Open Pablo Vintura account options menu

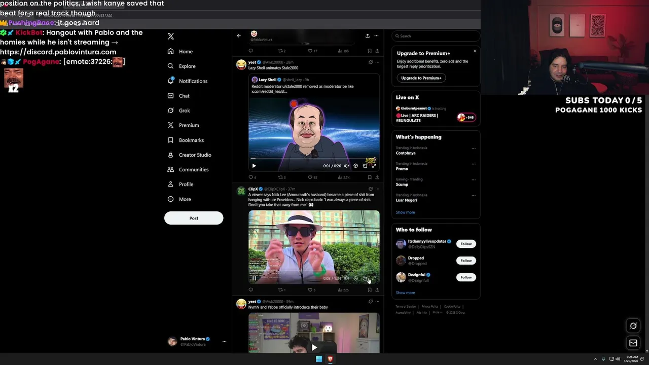(x=224, y=341)
